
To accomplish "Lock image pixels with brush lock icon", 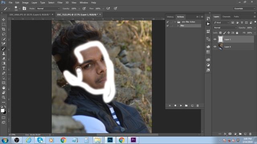I will click(x=224, y=33).
